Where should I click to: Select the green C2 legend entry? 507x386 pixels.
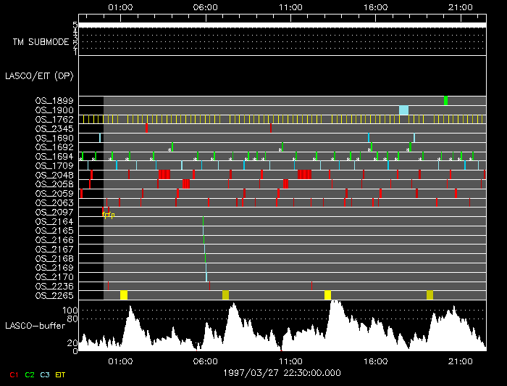pos(29,374)
